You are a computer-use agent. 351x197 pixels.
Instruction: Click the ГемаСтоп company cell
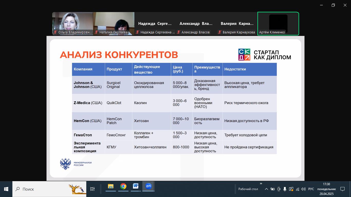click(88, 135)
